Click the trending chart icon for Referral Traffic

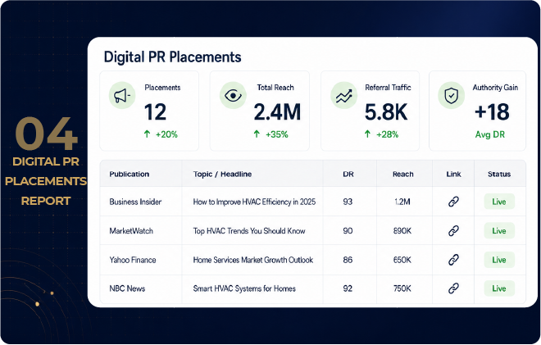(x=344, y=95)
